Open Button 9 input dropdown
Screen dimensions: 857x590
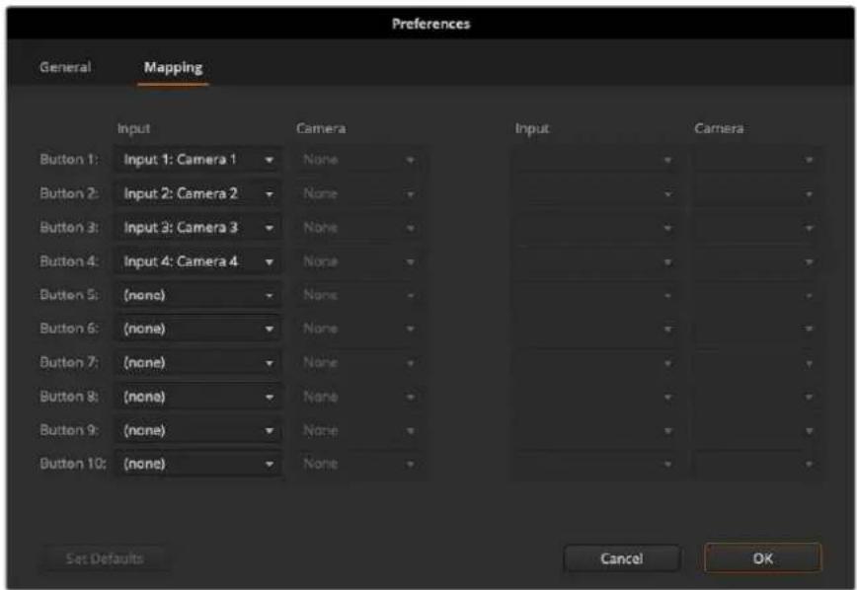197,430
